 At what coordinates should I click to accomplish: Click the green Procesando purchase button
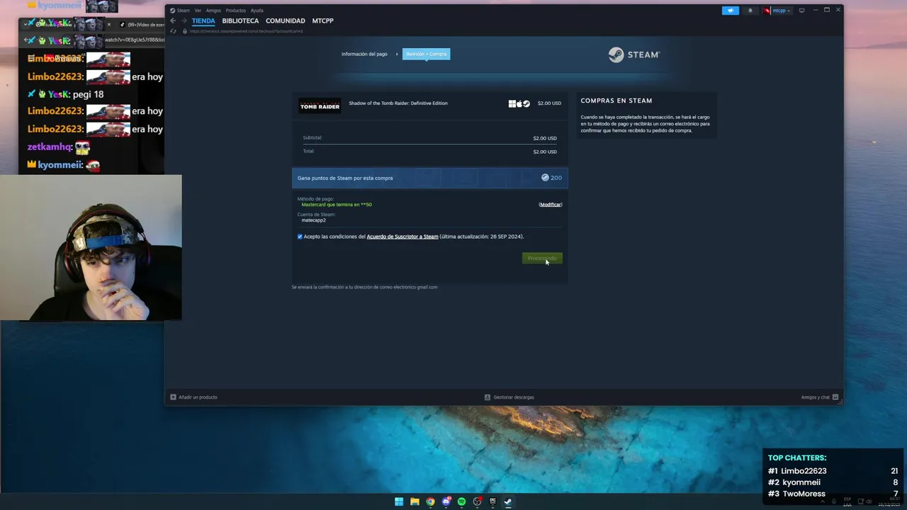(x=542, y=258)
